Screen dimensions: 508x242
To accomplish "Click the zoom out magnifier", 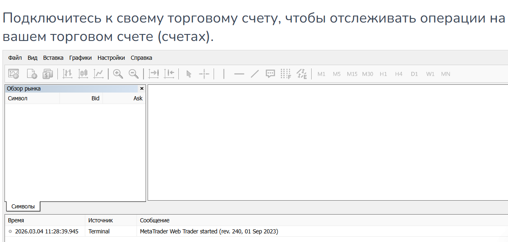I will pyautogui.click(x=134, y=74).
